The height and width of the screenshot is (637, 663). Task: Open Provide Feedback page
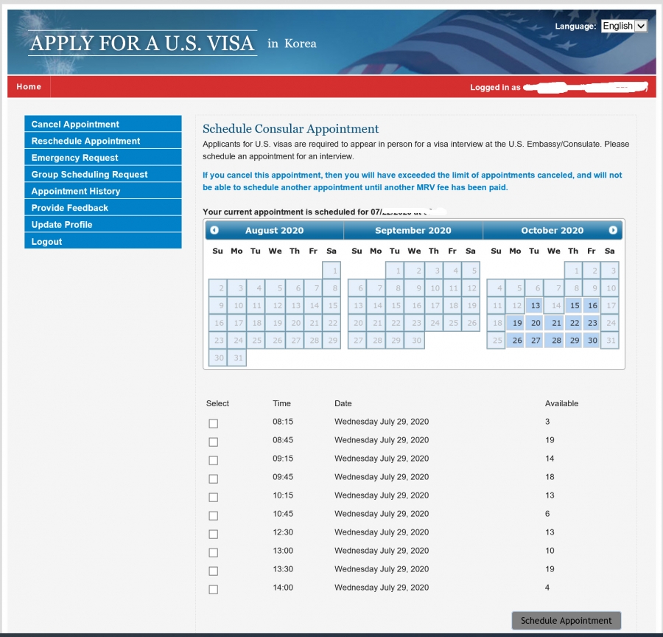[x=103, y=207]
